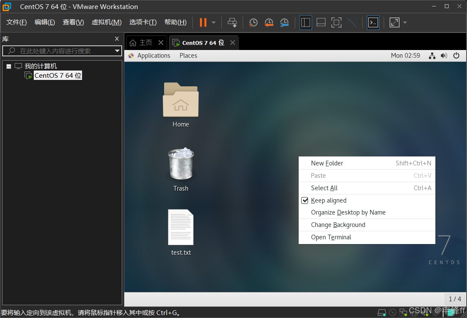The image size is (467, 318).
Task: Open the library search dropdown arrow
Action: (117, 51)
